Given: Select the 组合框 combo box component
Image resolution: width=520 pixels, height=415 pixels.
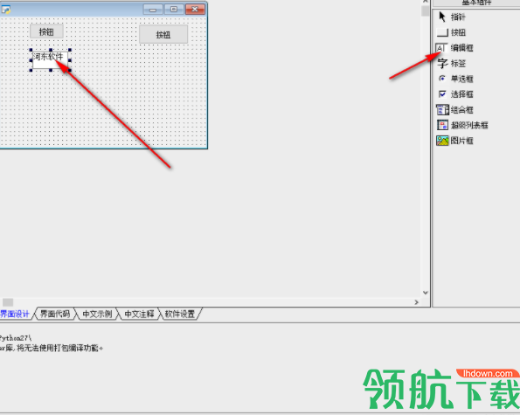Looking at the screenshot, I should point(454,110).
